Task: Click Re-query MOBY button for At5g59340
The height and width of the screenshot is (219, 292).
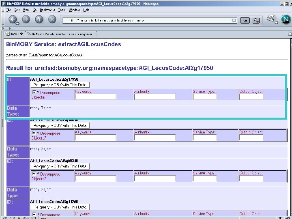Action: (x=60, y=166)
